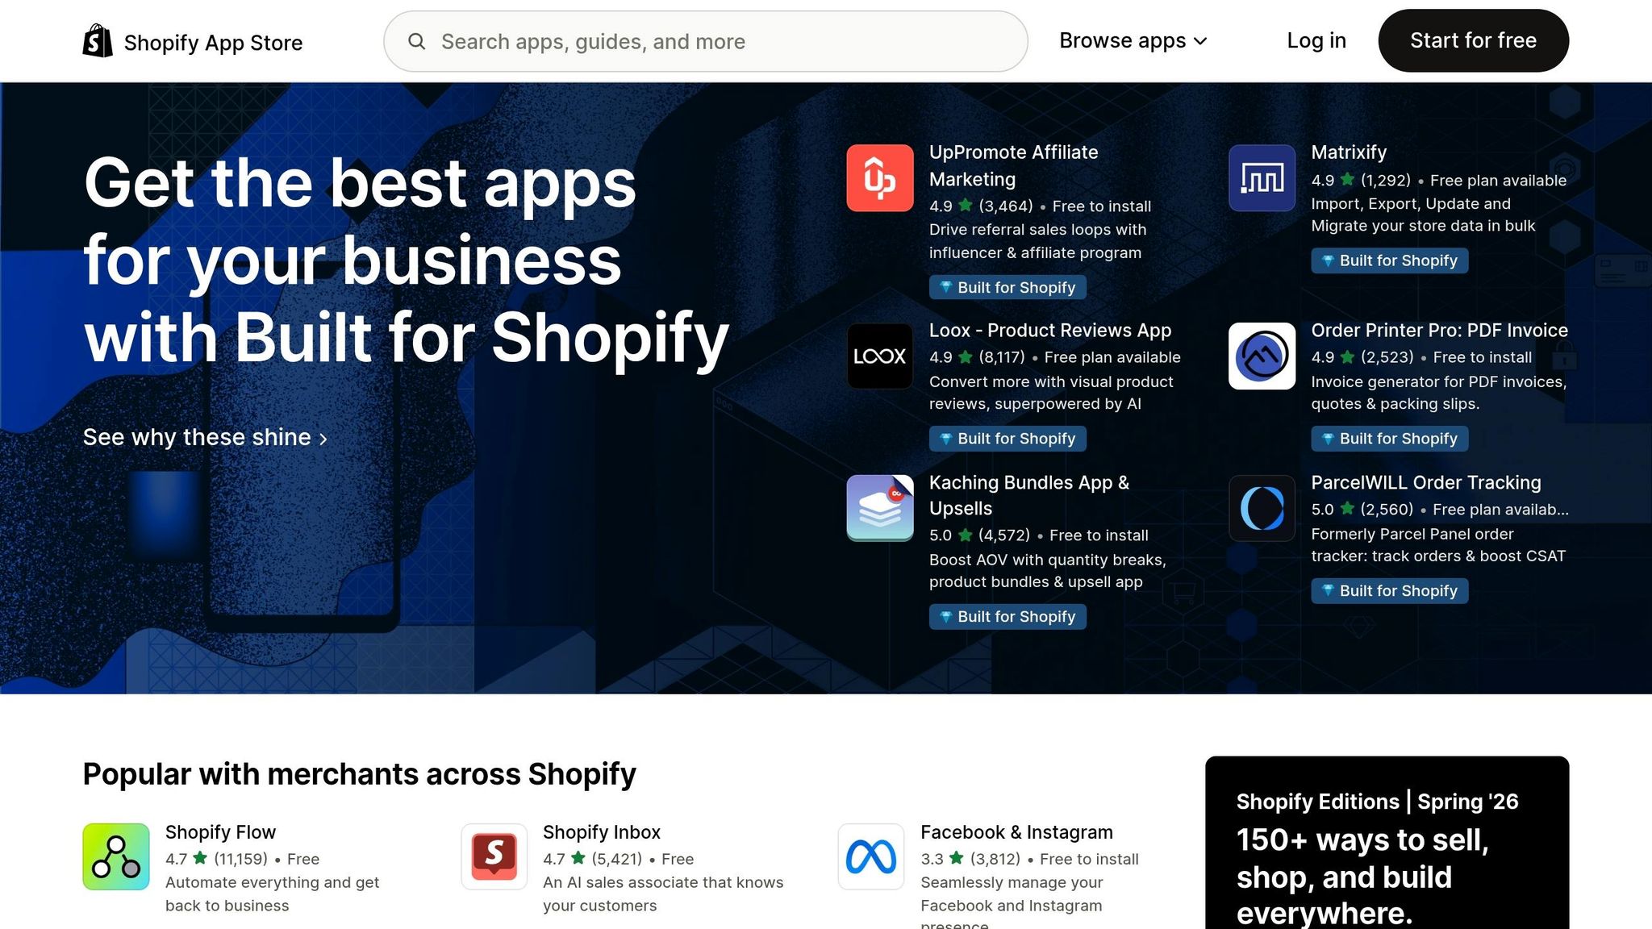Click the Start for free button
The image size is (1652, 929).
click(x=1473, y=40)
